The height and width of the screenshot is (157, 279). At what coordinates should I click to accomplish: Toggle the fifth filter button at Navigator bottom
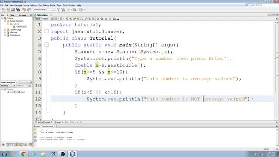click(x=21, y=144)
